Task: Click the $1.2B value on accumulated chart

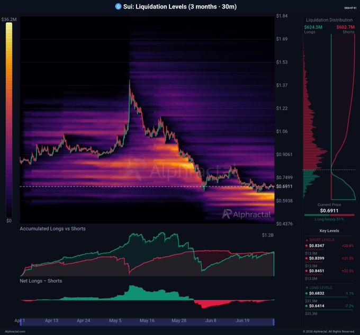Action: click(268, 235)
